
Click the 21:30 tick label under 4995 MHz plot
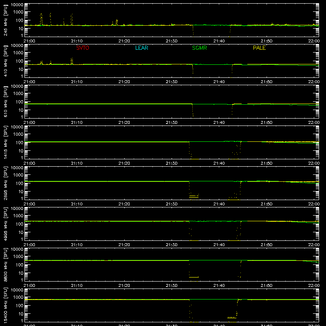pos(172,245)
